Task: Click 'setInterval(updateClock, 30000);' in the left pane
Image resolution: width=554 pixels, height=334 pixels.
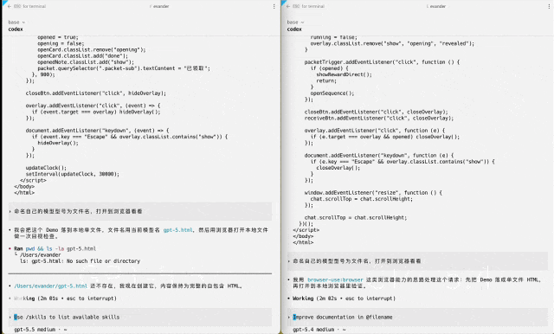Action: tap(73, 174)
